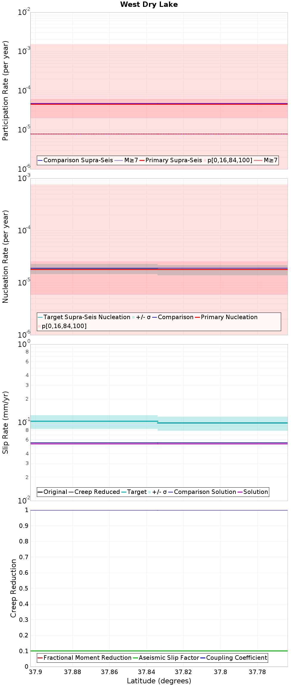Screen dimensions: 298x686
Task: Click the 'Target' slip rate legend entry
Action: coord(134,492)
